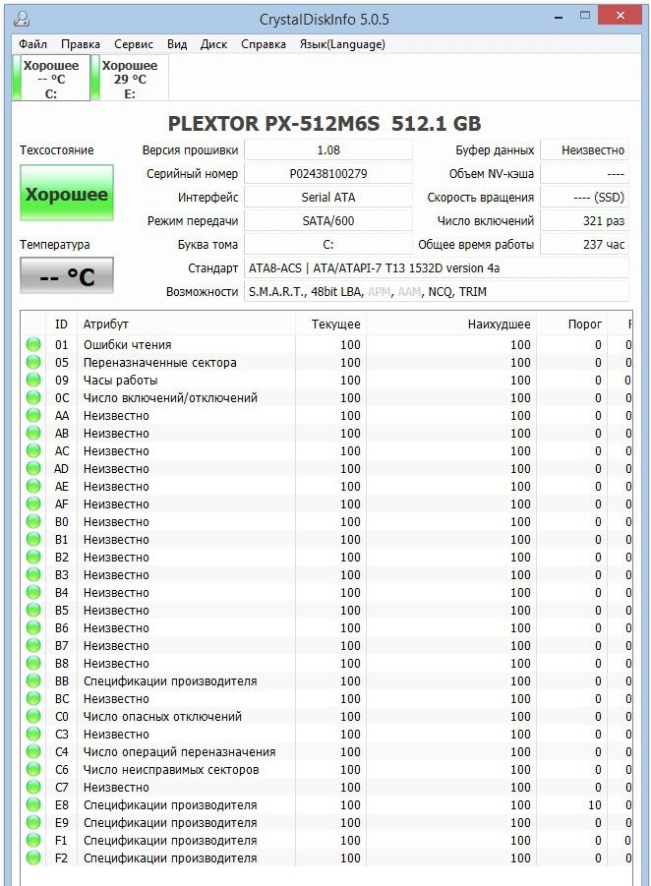Open the Файл menu
This screenshot has width=651, height=886.
(x=32, y=44)
